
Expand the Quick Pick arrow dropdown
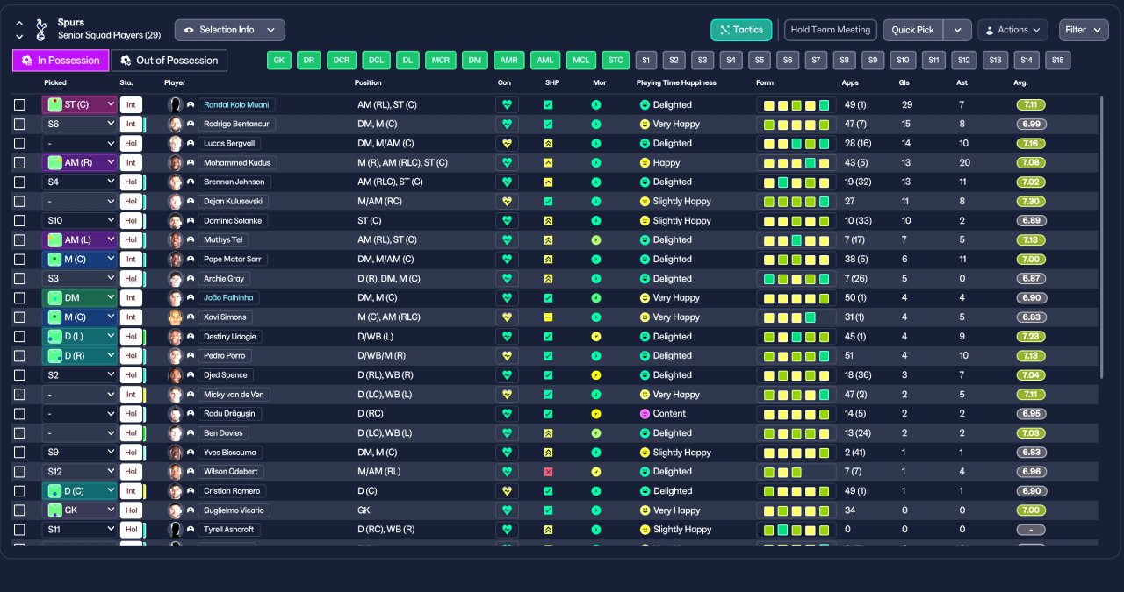point(957,30)
